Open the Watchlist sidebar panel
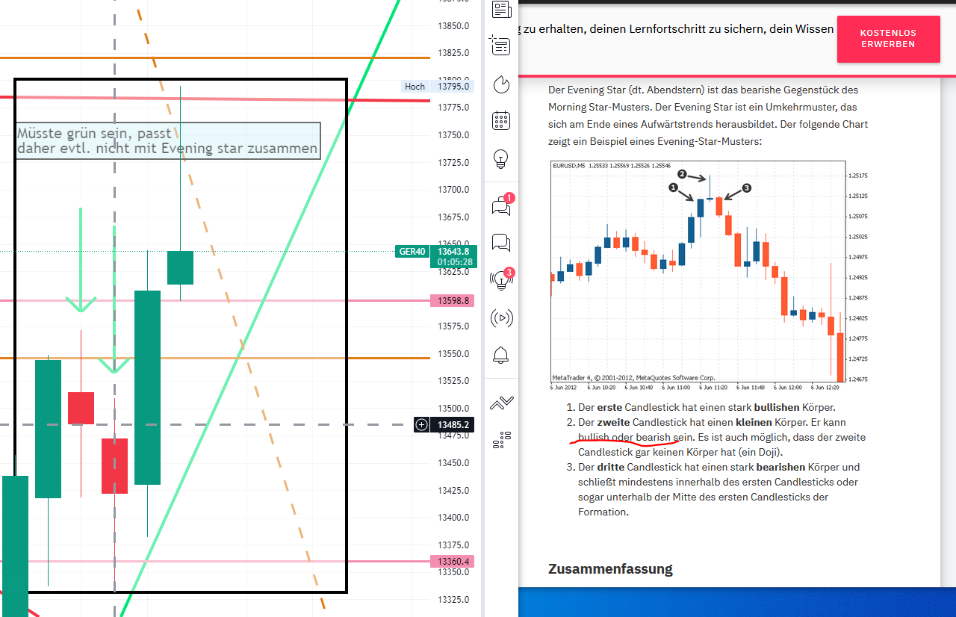The height and width of the screenshot is (617, 956). [x=501, y=46]
